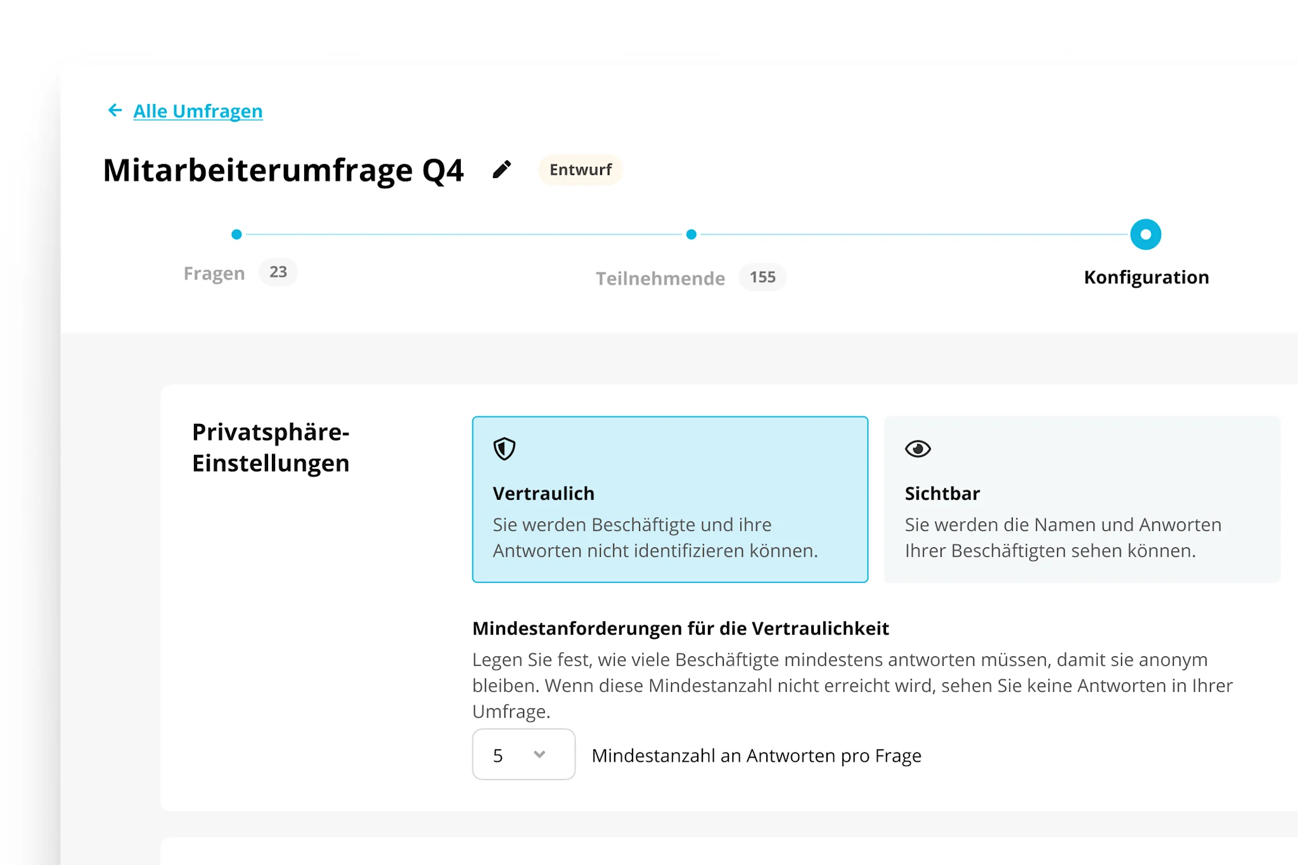1298x865 pixels.
Task: Click the 155 participants count badge
Action: 762,277
